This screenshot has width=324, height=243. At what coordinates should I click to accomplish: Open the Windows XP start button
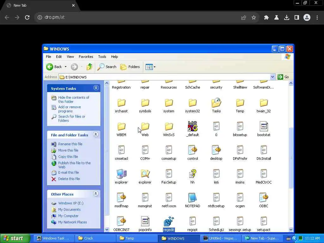coord(15,238)
